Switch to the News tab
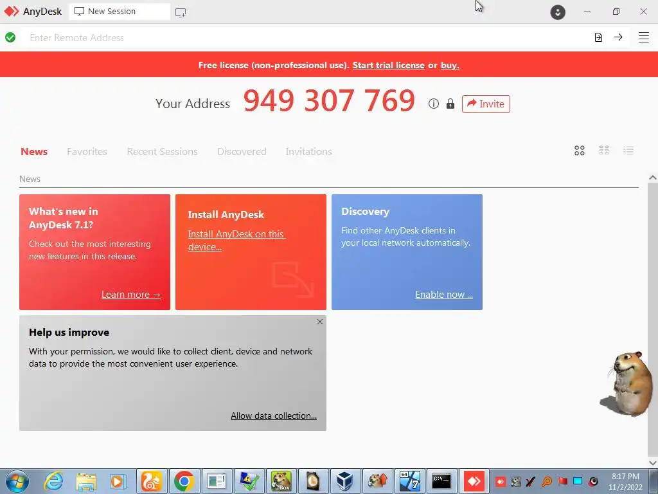Image resolution: width=658 pixels, height=494 pixels. (34, 151)
